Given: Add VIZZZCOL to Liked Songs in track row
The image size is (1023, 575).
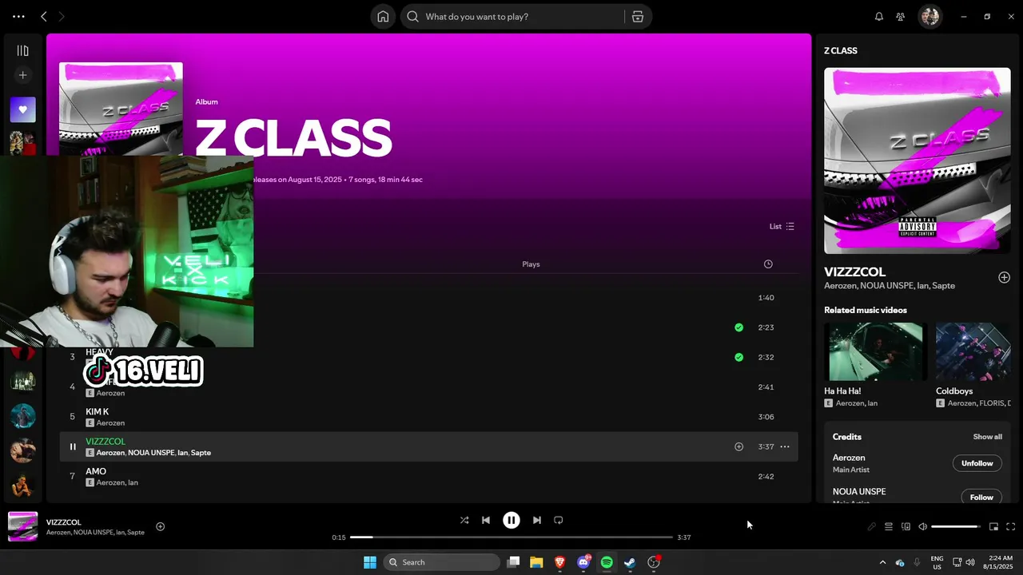Looking at the screenshot, I should tap(738, 447).
